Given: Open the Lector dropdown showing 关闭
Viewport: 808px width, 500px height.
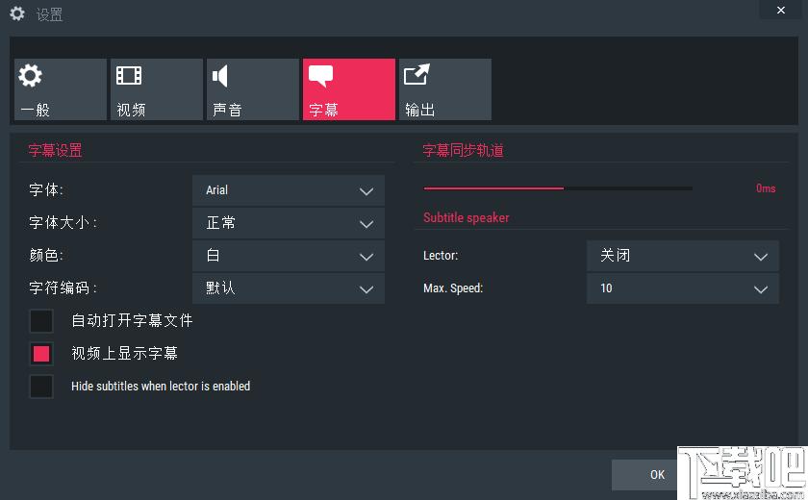Looking at the screenshot, I should click(x=683, y=256).
